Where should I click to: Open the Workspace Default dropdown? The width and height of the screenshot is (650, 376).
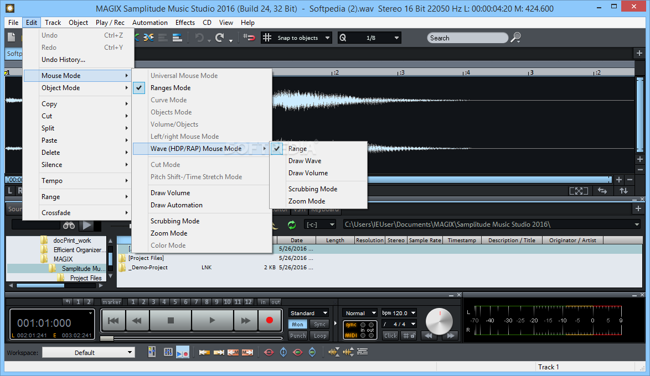[89, 352]
